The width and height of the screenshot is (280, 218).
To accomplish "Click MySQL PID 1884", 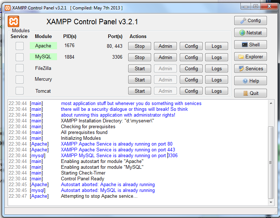I will tap(69, 57).
